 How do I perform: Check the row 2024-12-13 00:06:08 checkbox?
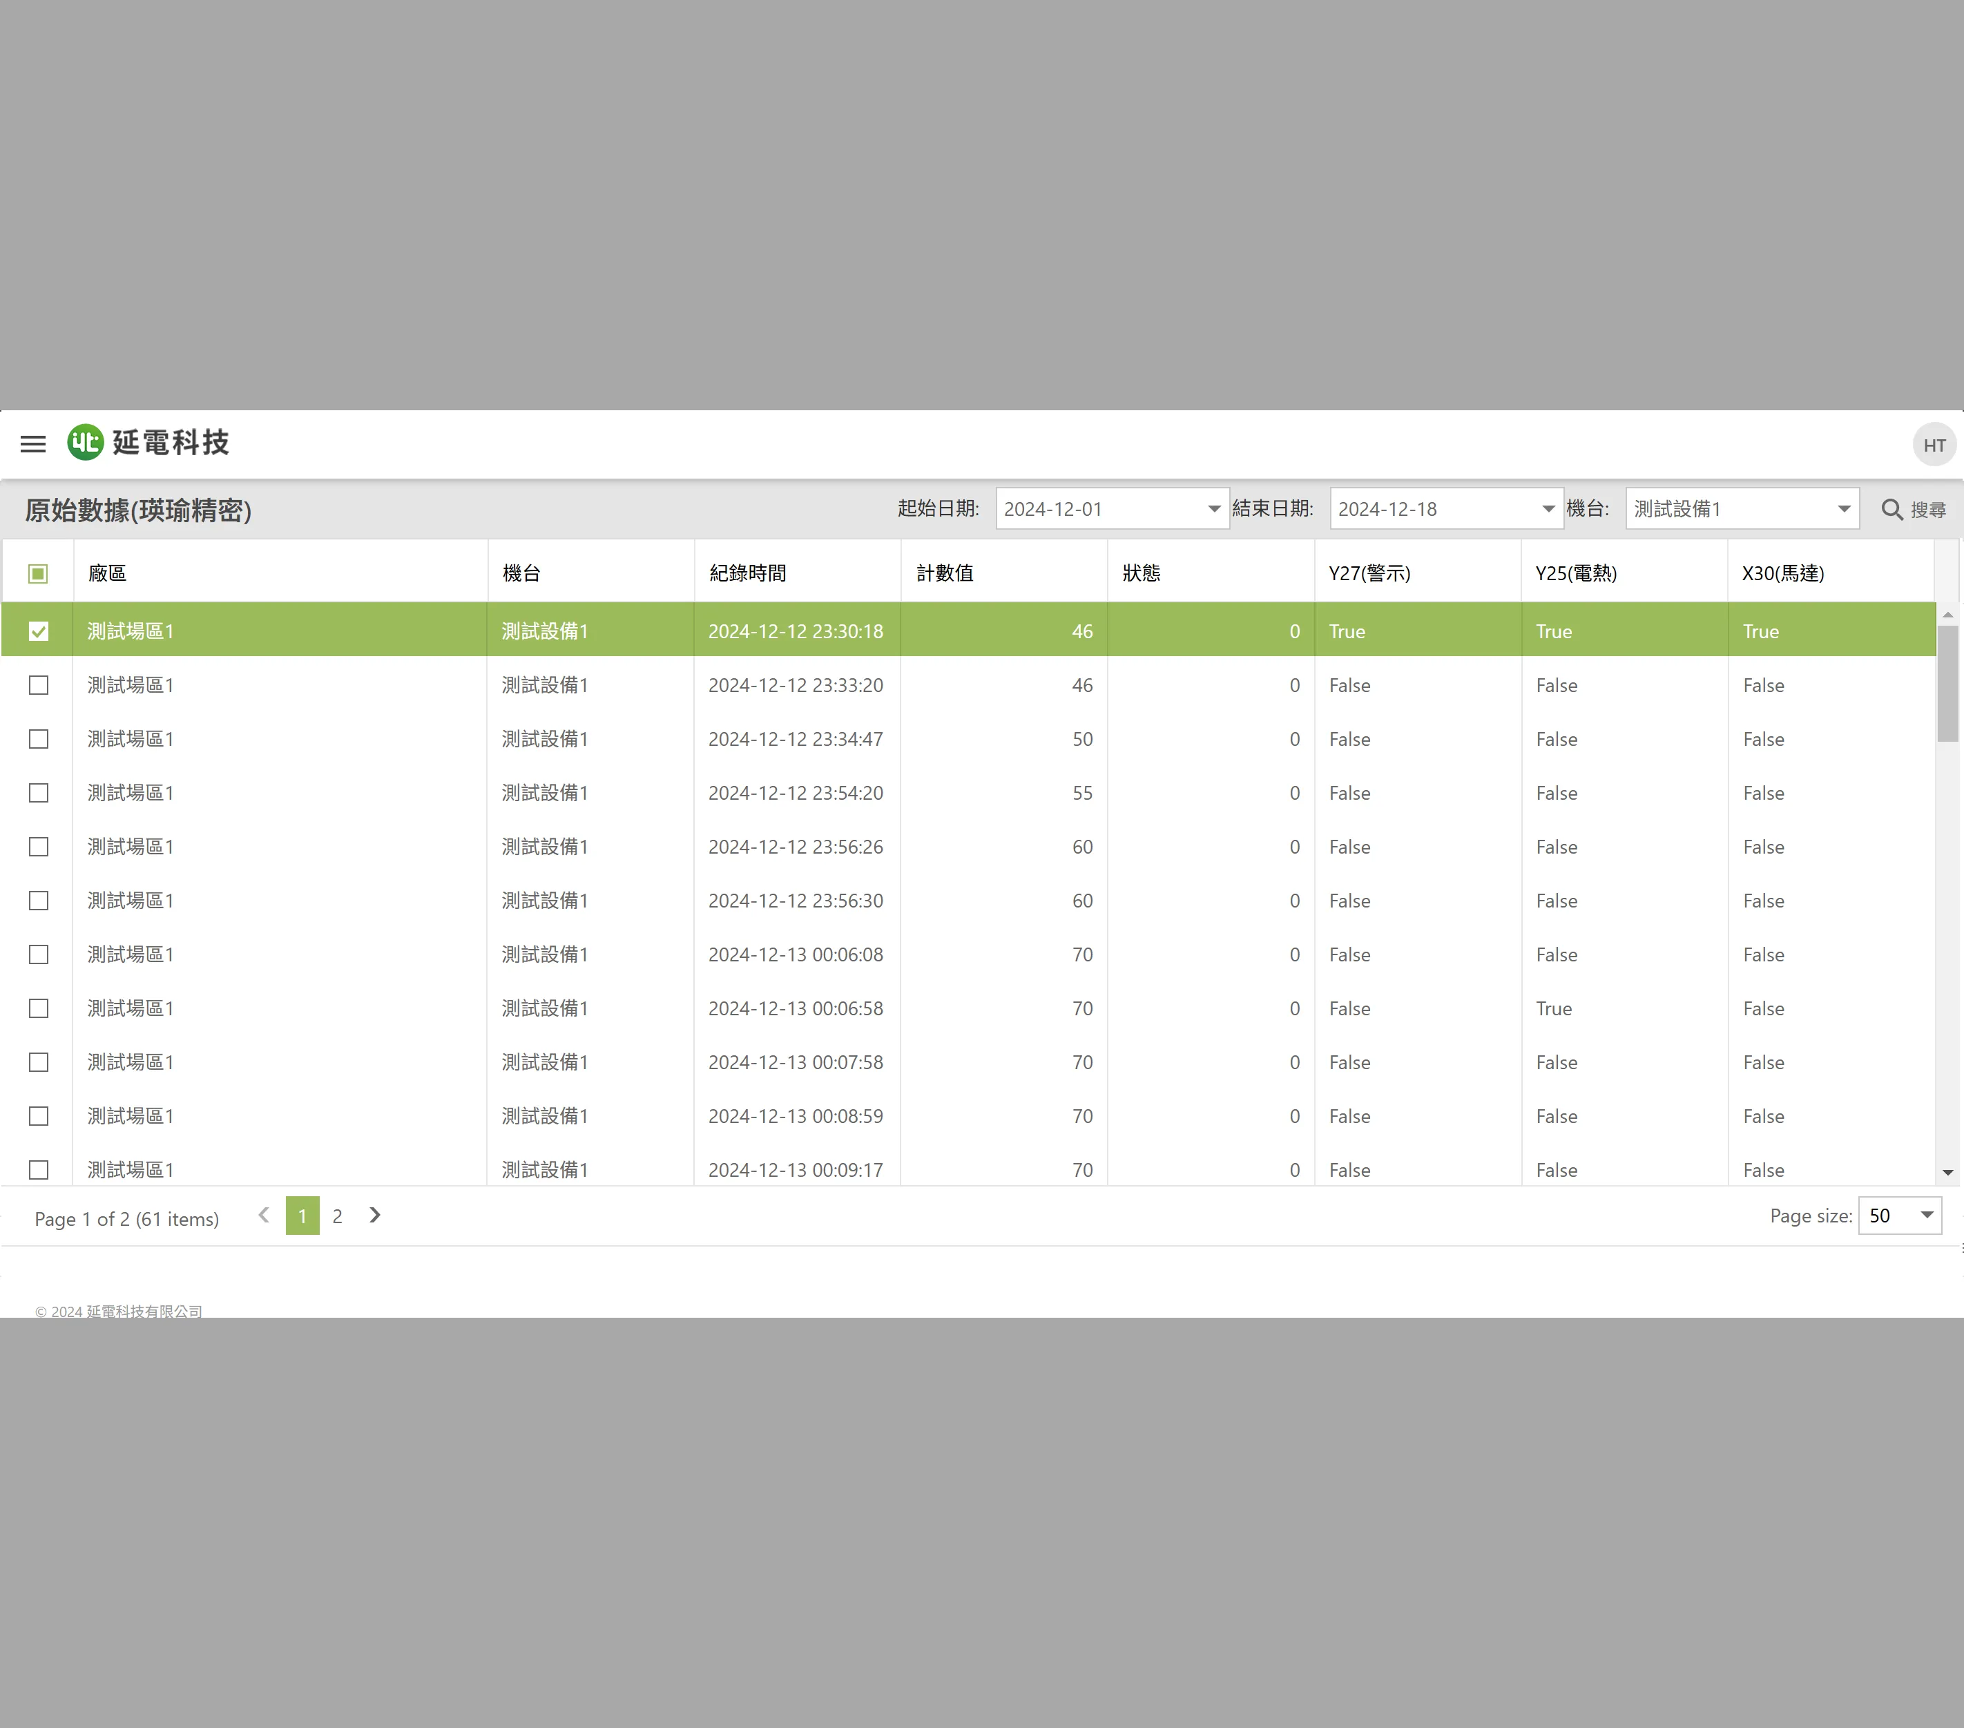click(x=39, y=954)
